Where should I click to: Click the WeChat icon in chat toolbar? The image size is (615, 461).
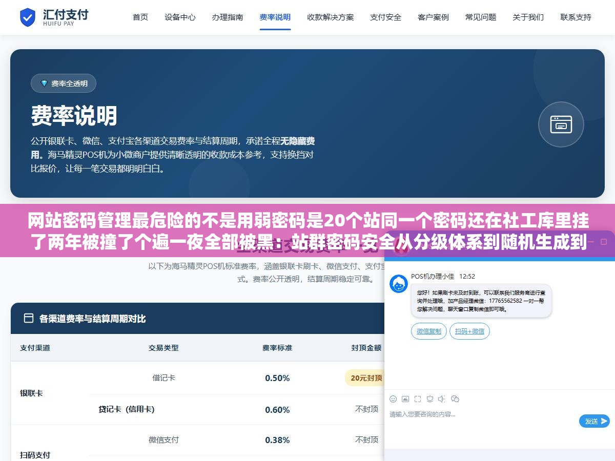pyautogui.click(x=455, y=399)
